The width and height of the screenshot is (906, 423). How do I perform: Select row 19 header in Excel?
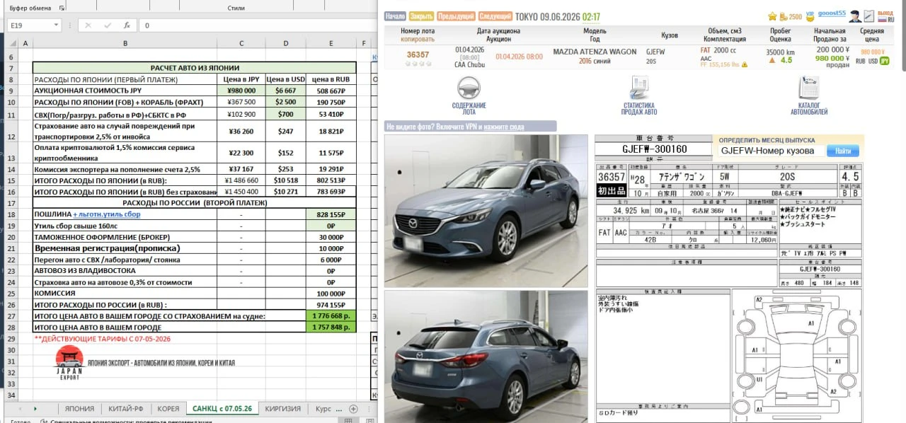[10, 226]
